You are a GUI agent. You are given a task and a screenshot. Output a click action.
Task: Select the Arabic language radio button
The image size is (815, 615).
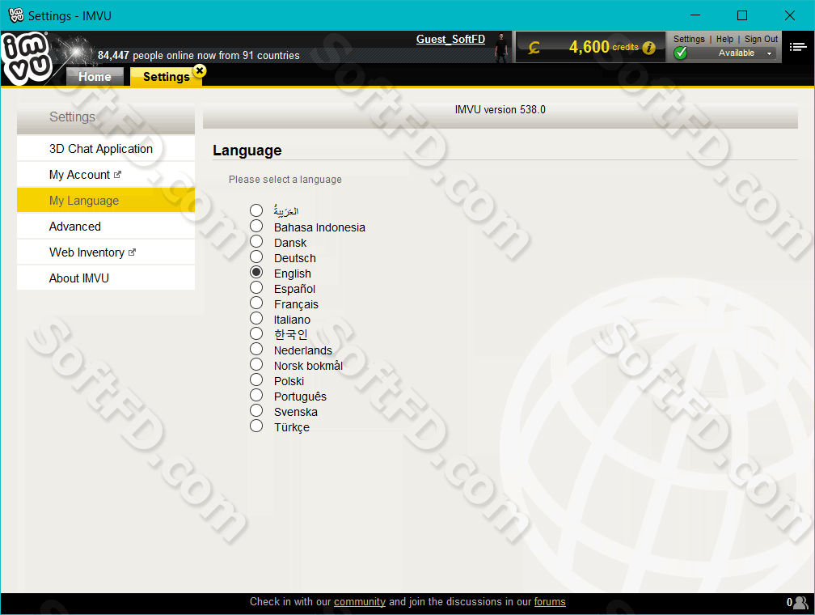pyautogui.click(x=256, y=210)
